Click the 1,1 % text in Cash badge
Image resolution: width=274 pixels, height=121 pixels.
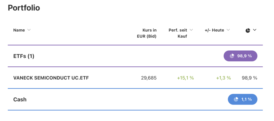coord(246,99)
